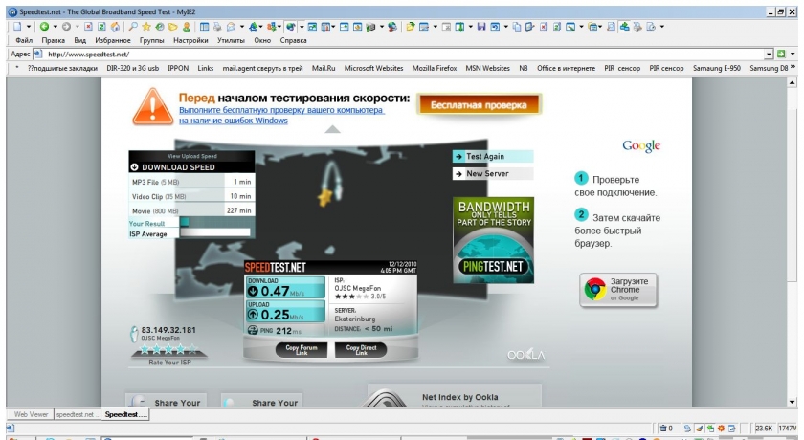Image resolution: width=804 pixels, height=440 pixels.
Task: Click the New blank page icon
Action: [x=17, y=27]
